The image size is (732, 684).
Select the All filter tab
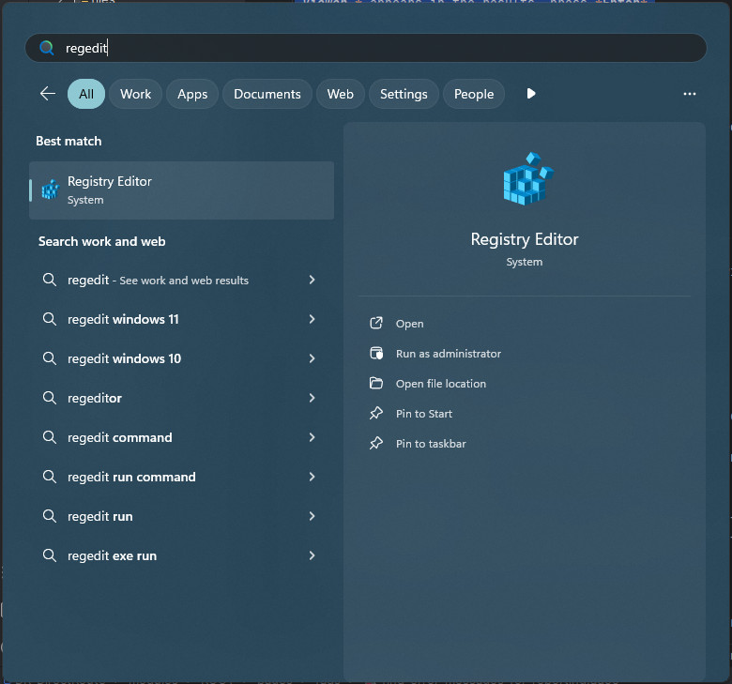[86, 94]
